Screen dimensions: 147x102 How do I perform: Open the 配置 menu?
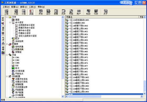15,7
